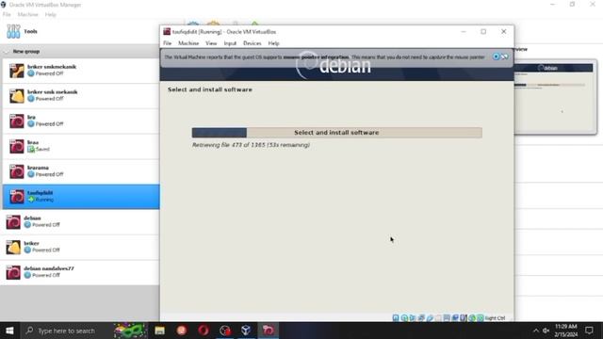Select the running 'taufiqdidit' machine entry

81,197
